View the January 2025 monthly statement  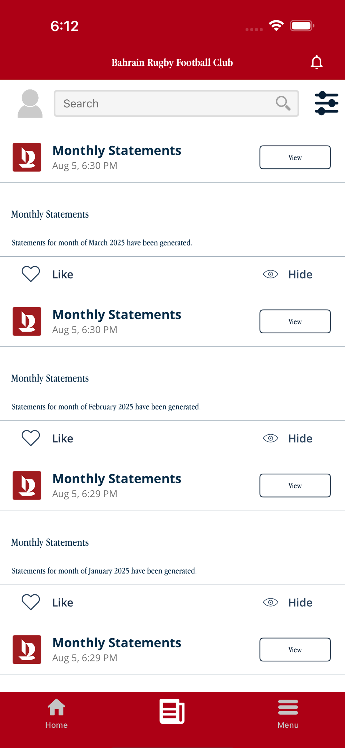tap(295, 485)
